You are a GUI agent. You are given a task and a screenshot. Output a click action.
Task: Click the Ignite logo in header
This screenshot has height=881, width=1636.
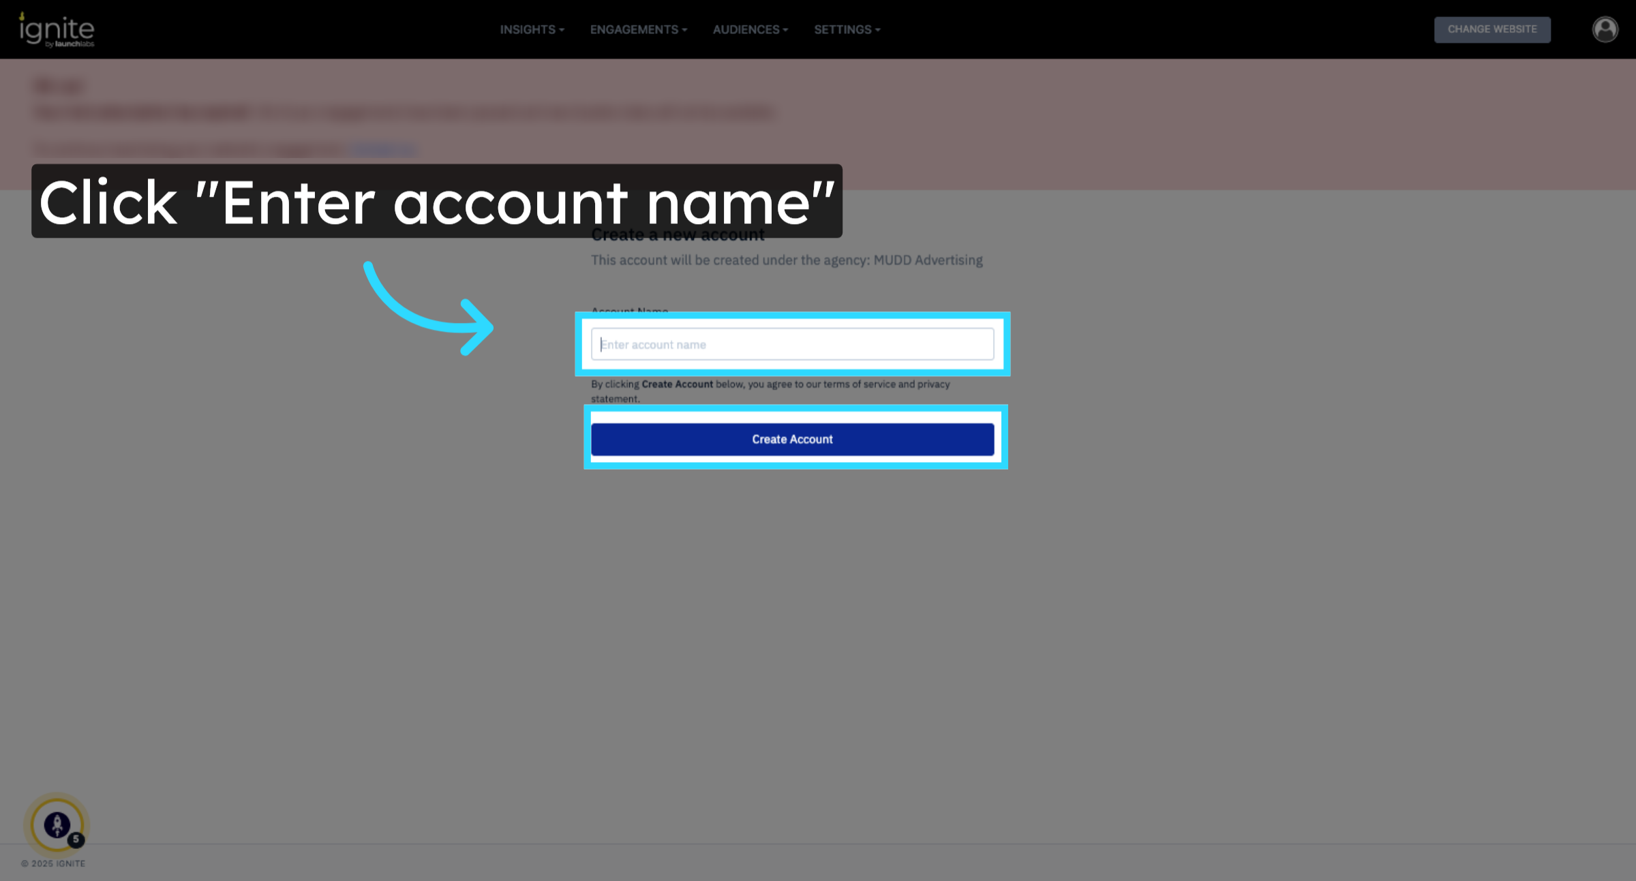point(57,30)
